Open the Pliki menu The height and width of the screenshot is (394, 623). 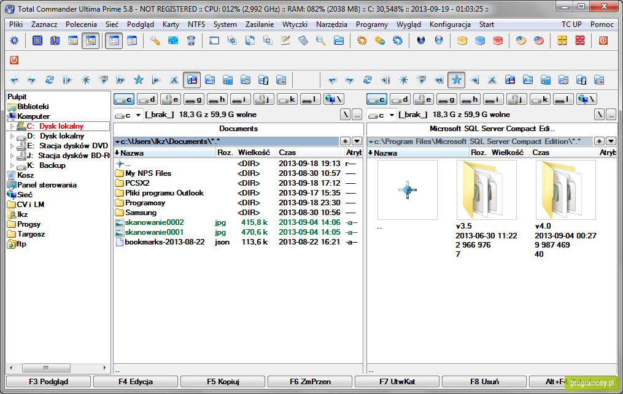[x=16, y=24]
